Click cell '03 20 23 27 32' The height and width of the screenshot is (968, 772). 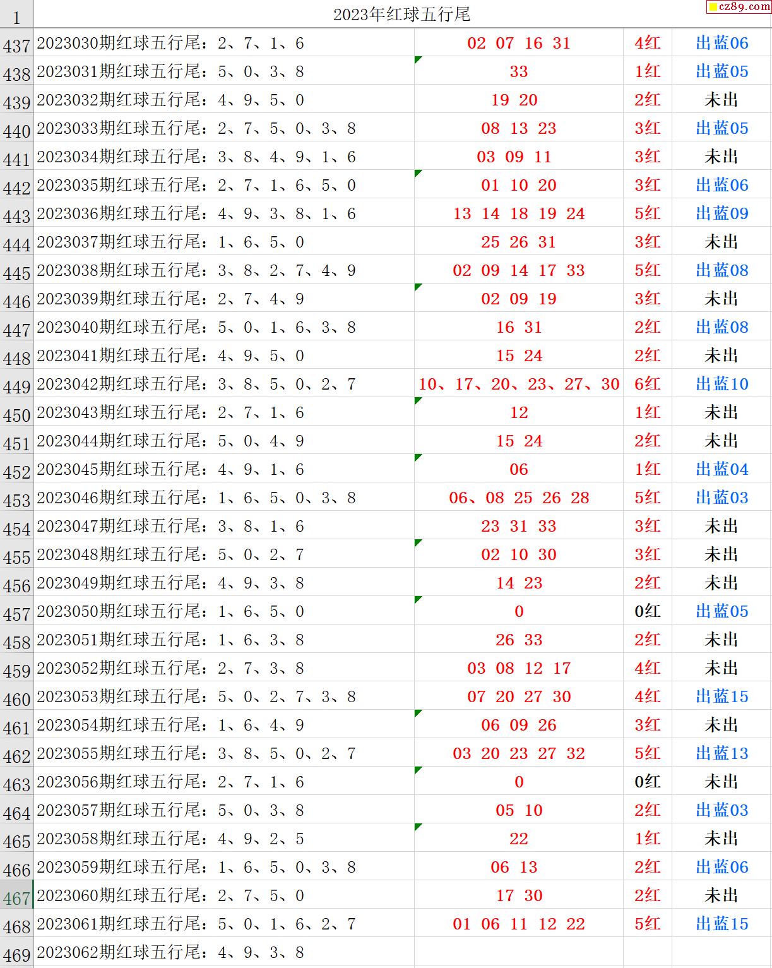coord(519,753)
